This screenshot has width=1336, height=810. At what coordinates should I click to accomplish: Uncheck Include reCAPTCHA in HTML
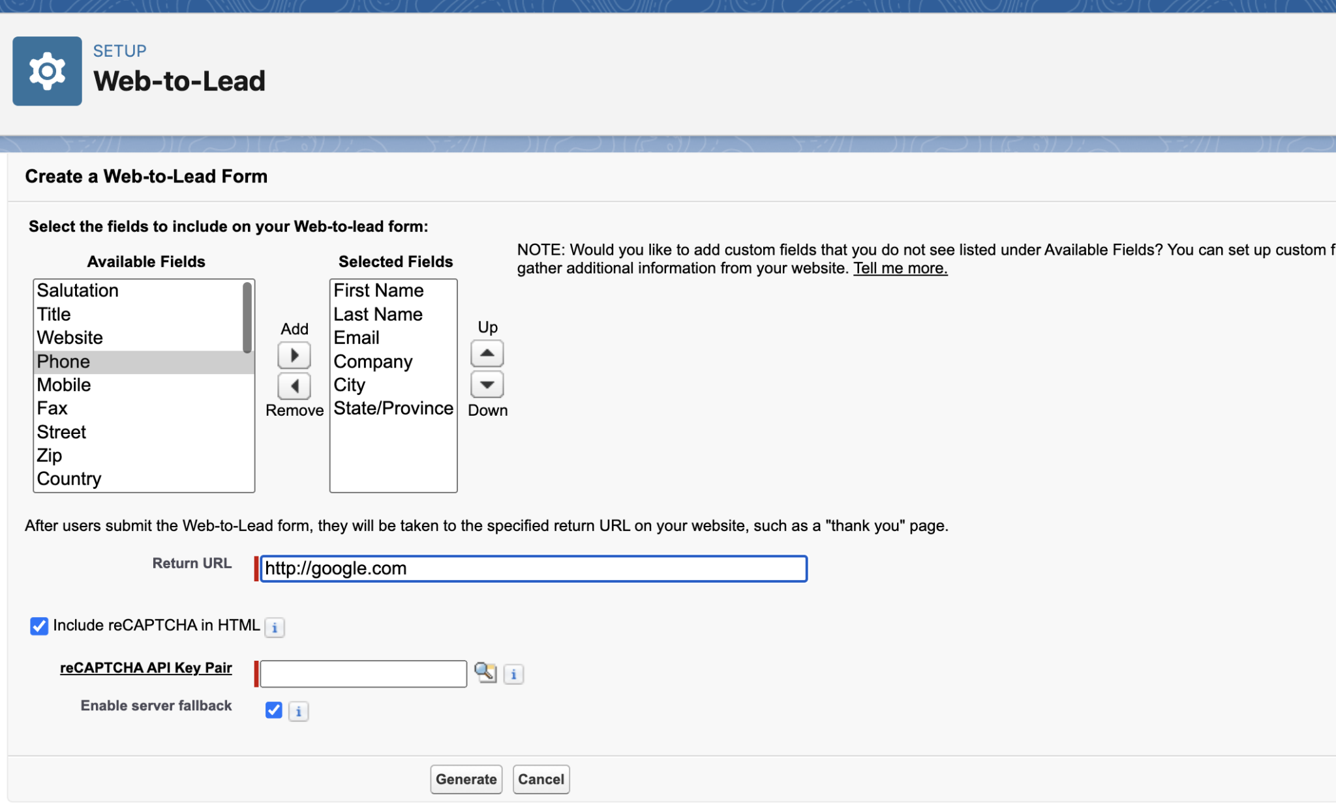(x=38, y=626)
